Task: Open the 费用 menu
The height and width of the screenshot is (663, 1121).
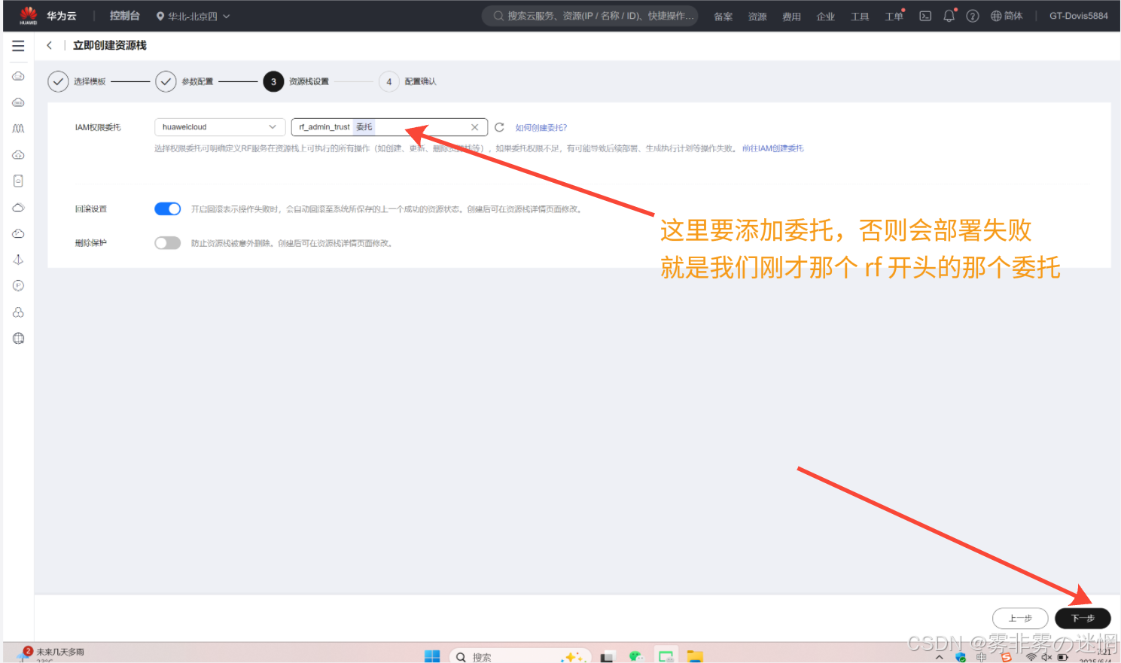Action: [791, 17]
